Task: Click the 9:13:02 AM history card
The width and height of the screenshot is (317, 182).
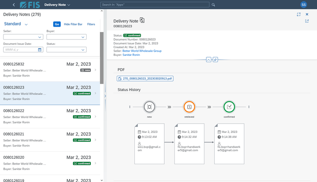Action: tap(149, 144)
